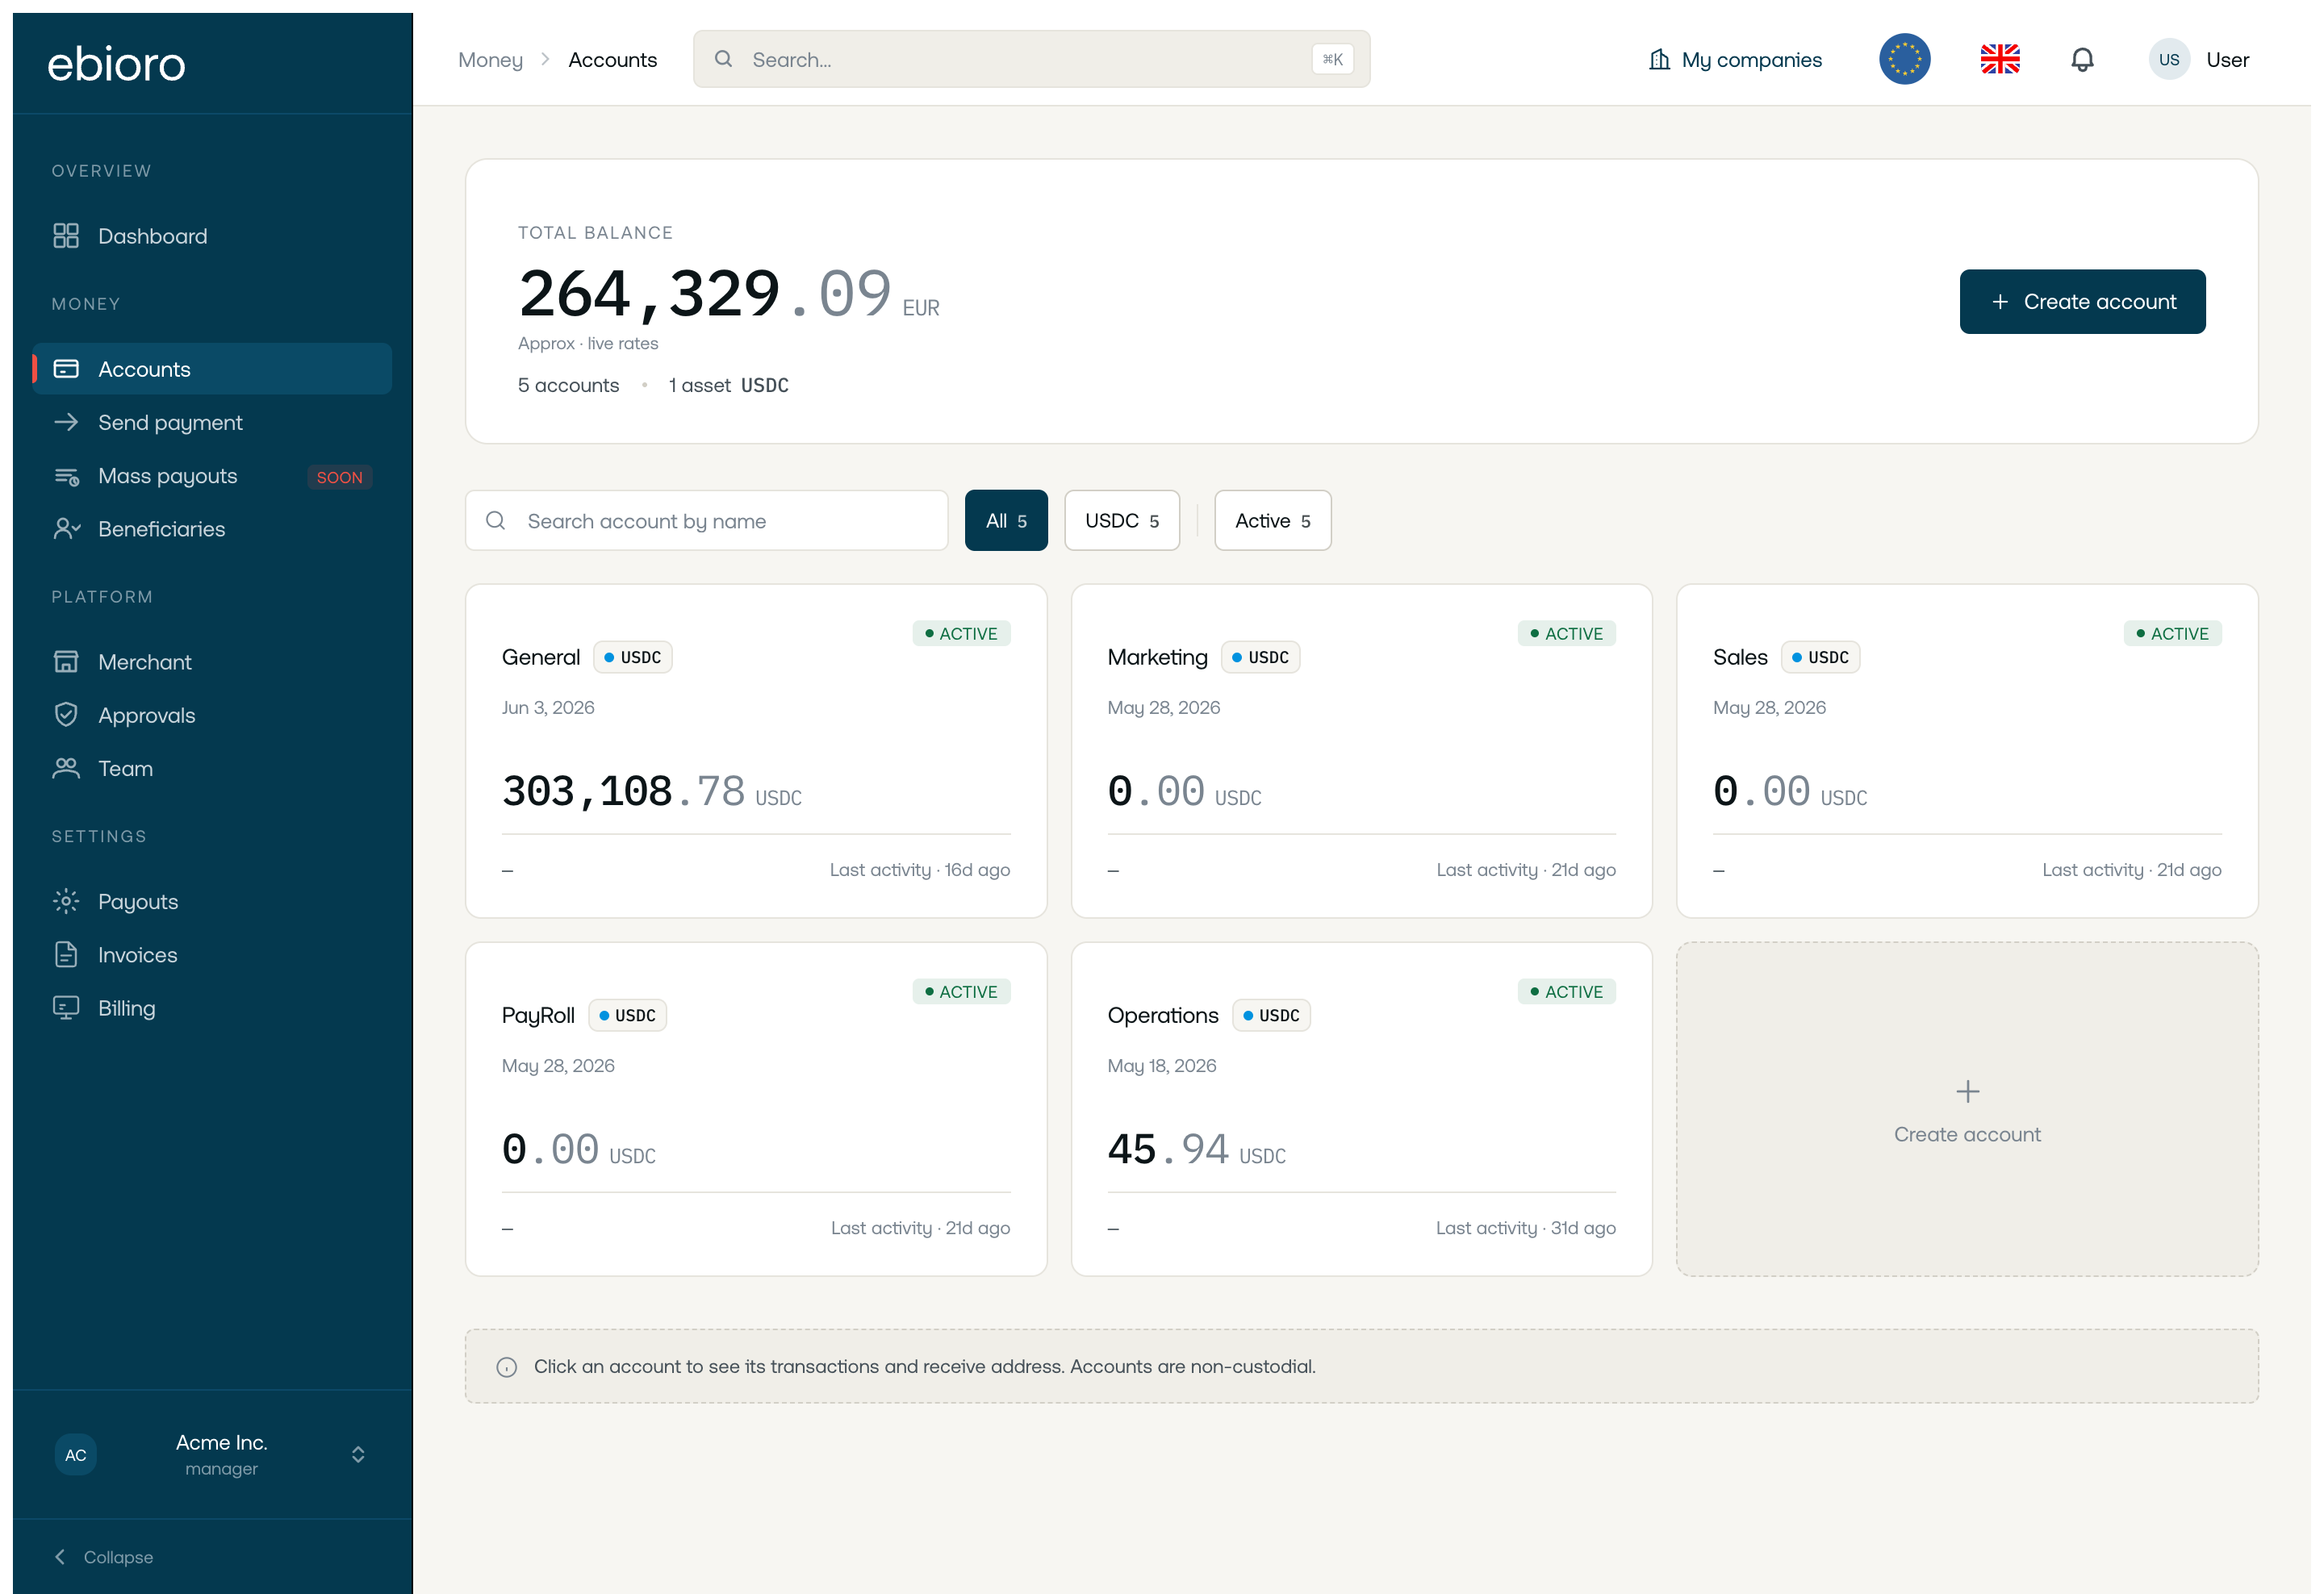Filter accounts by USDC

point(1122,520)
